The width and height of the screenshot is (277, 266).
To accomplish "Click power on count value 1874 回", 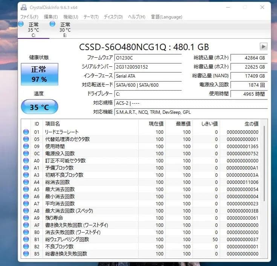I will pos(249,85).
